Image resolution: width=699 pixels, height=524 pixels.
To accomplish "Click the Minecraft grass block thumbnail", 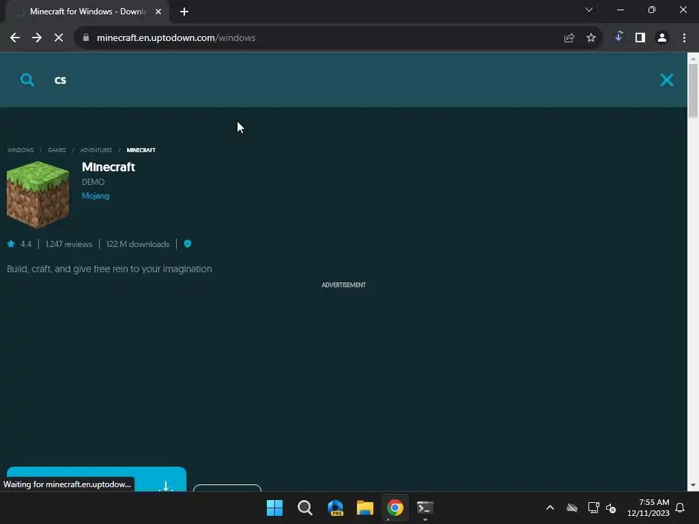I will 38,194.
